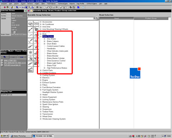Image resolution: width=172 pixels, height=138 pixels.
Task: Select the spark plug assembly icon
Action: 30,64
